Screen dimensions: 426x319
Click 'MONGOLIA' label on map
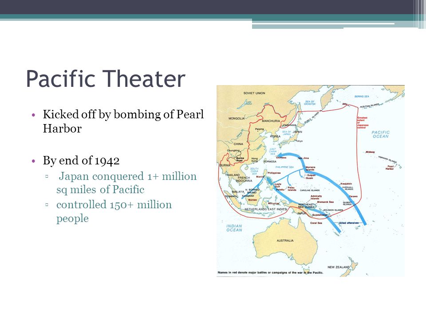click(237, 119)
